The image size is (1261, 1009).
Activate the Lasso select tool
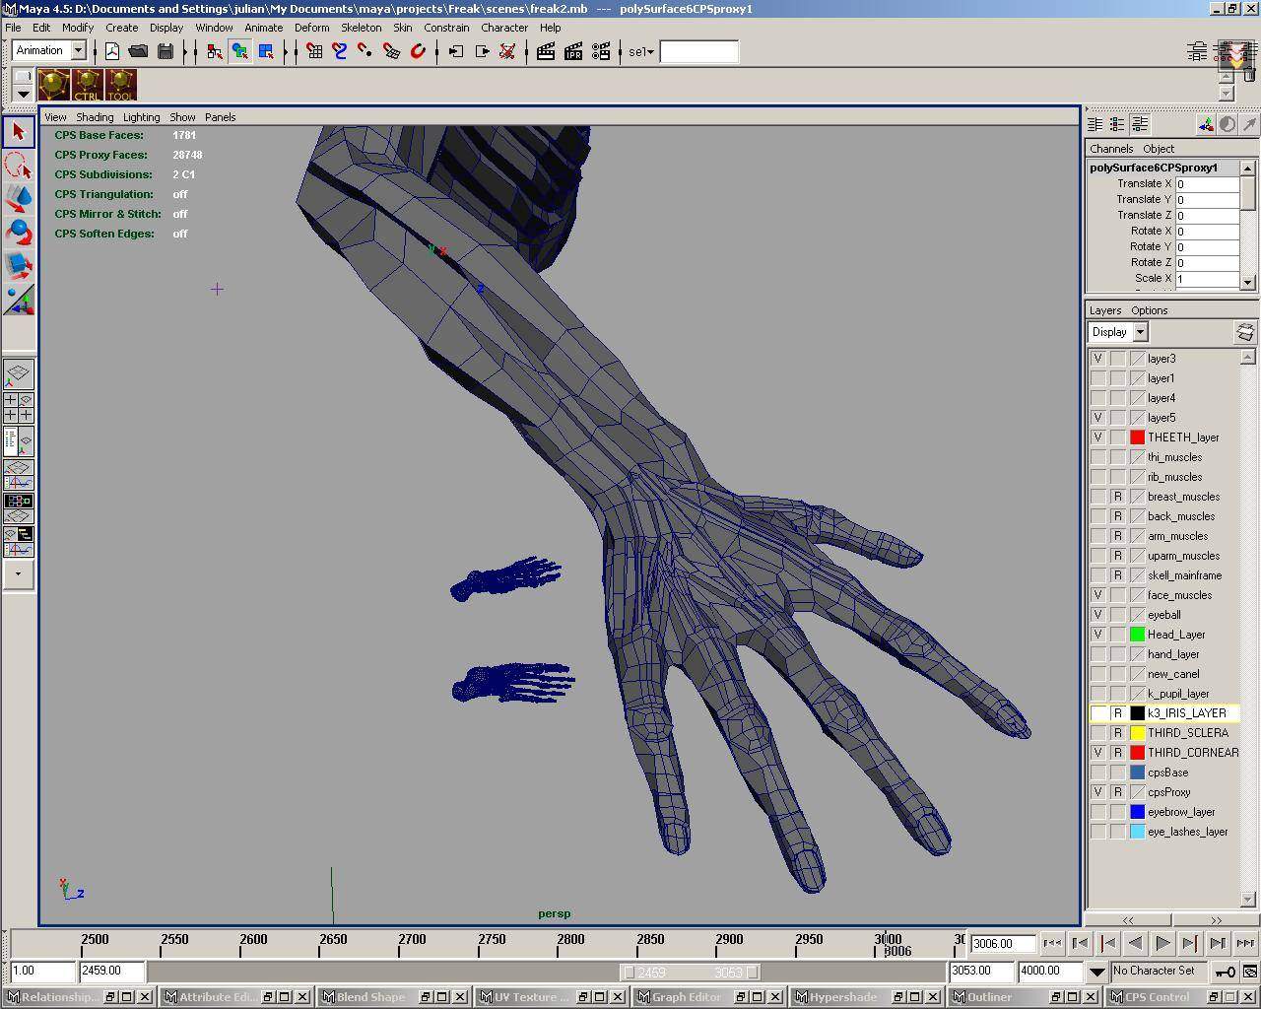[19, 166]
